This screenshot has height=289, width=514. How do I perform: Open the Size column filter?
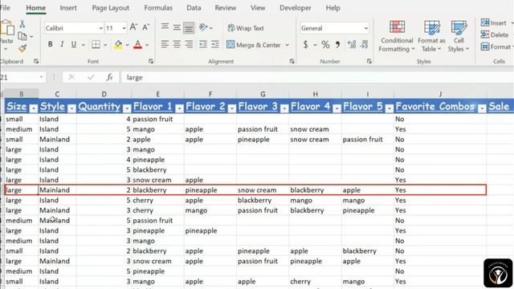34,108
